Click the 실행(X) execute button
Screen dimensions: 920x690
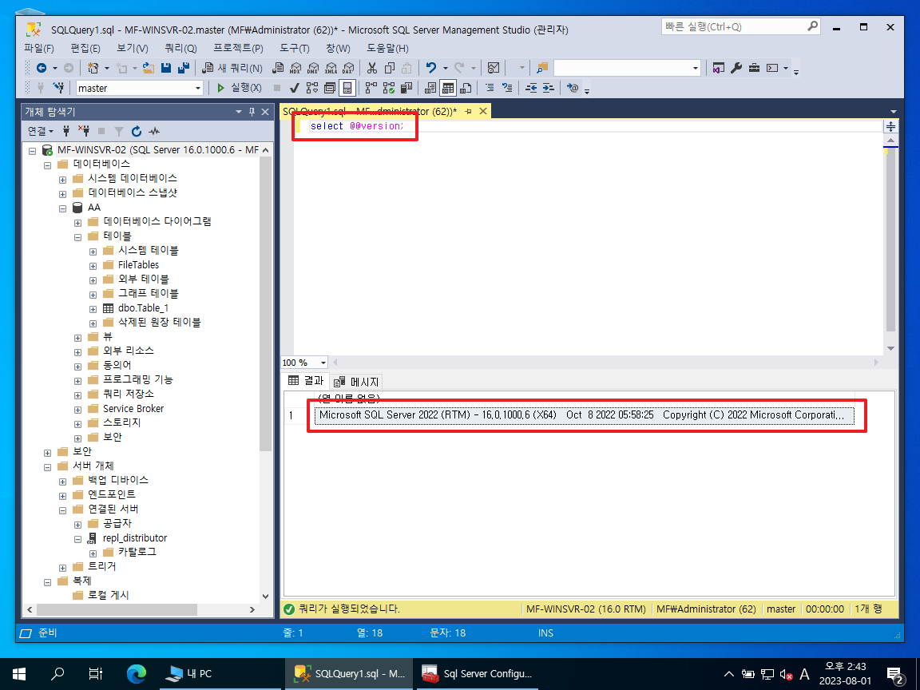click(x=240, y=88)
